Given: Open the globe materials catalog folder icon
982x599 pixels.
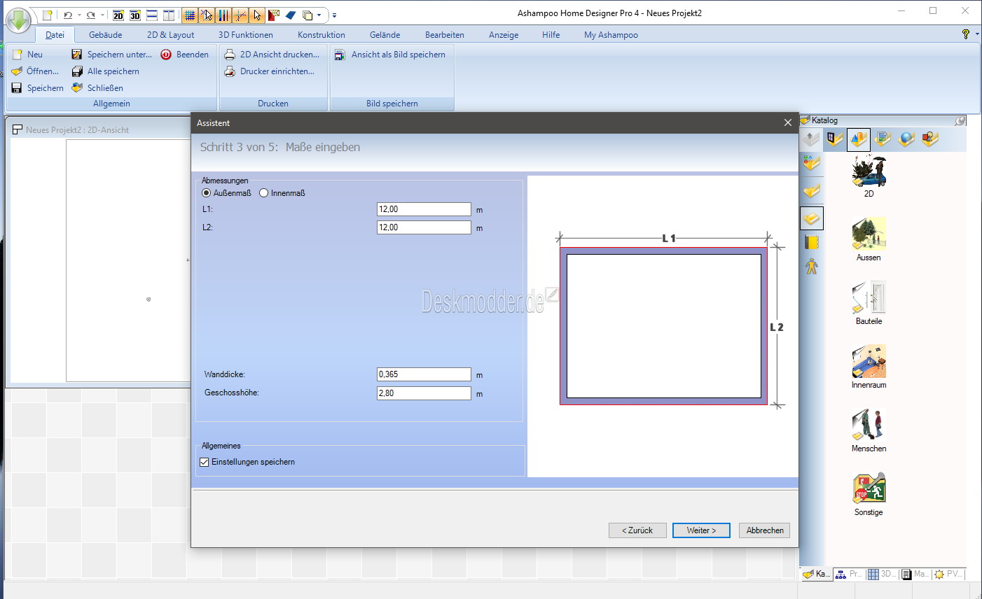Looking at the screenshot, I should tap(906, 139).
